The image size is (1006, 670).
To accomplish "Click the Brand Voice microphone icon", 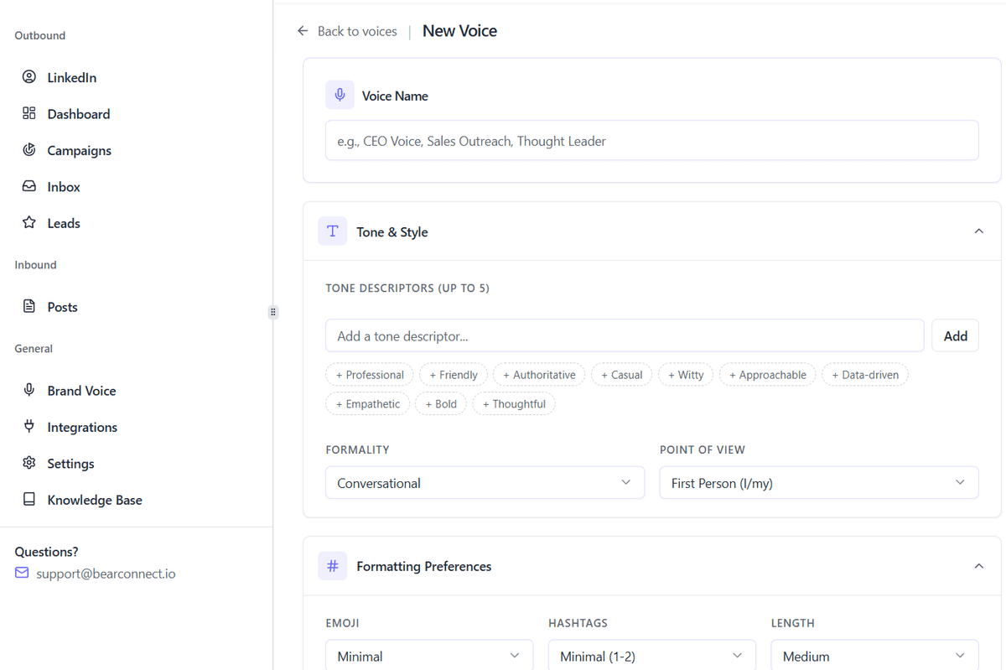I will coord(29,390).
